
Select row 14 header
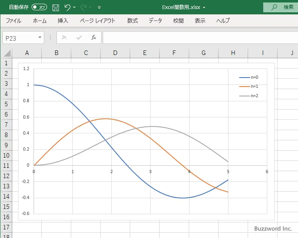[x=6, y=197]
